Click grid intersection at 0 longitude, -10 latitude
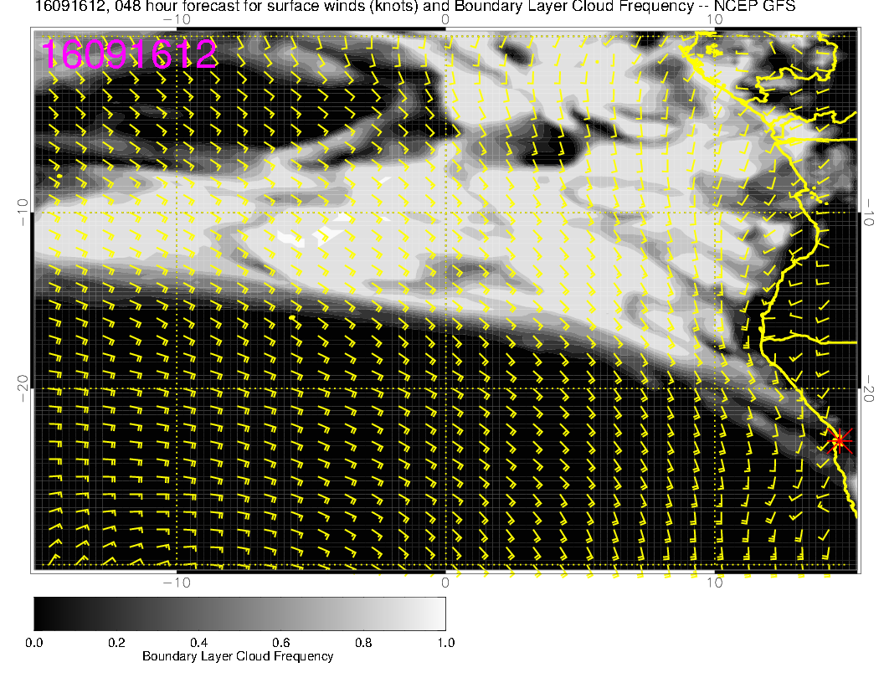The image size is (884, 683). point(445,213)
